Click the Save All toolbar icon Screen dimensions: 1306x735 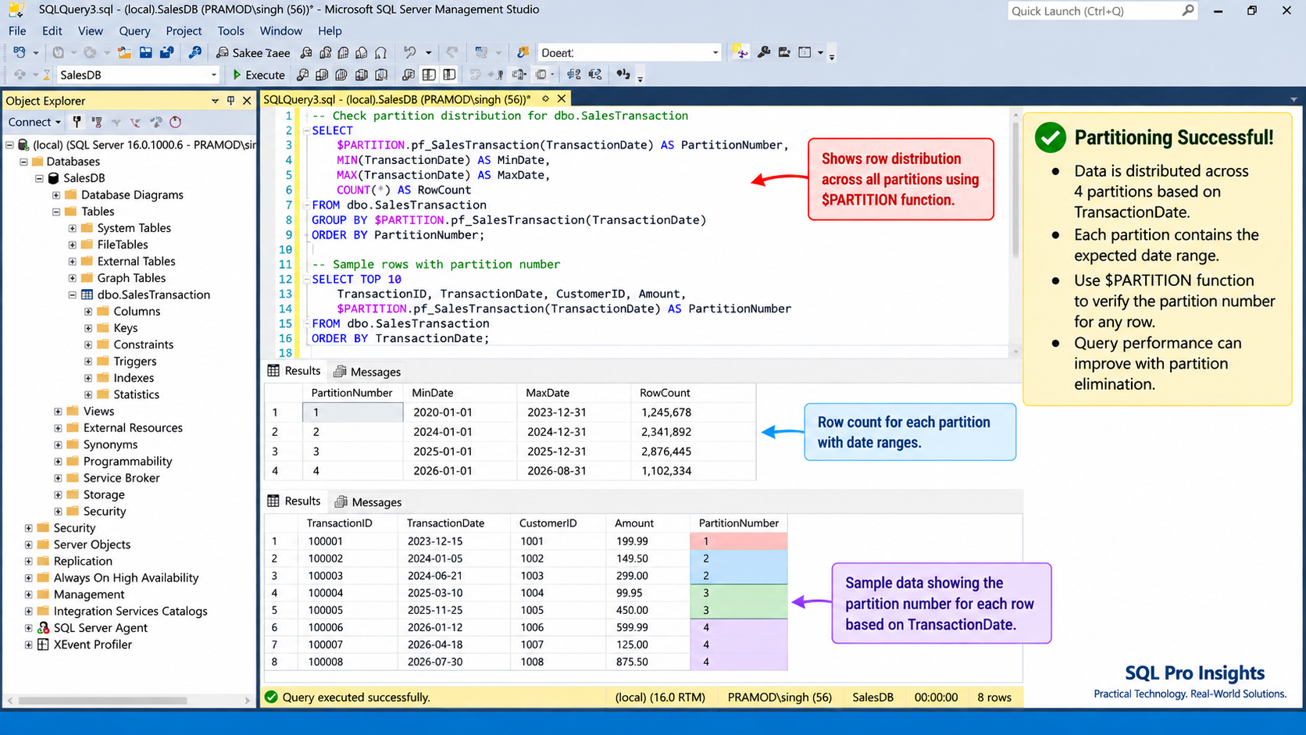coord(166,52)
